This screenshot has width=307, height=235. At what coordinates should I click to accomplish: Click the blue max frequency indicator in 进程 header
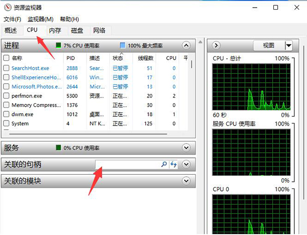pos(123,45)
